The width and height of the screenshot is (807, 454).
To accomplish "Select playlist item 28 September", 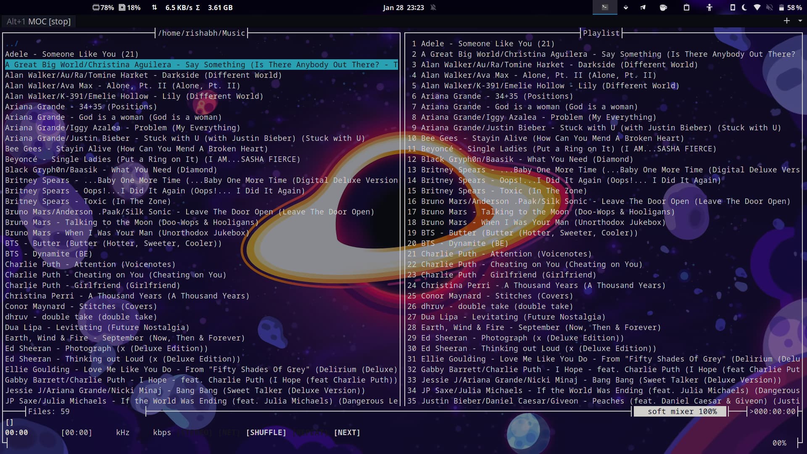I will click(534, 327).
